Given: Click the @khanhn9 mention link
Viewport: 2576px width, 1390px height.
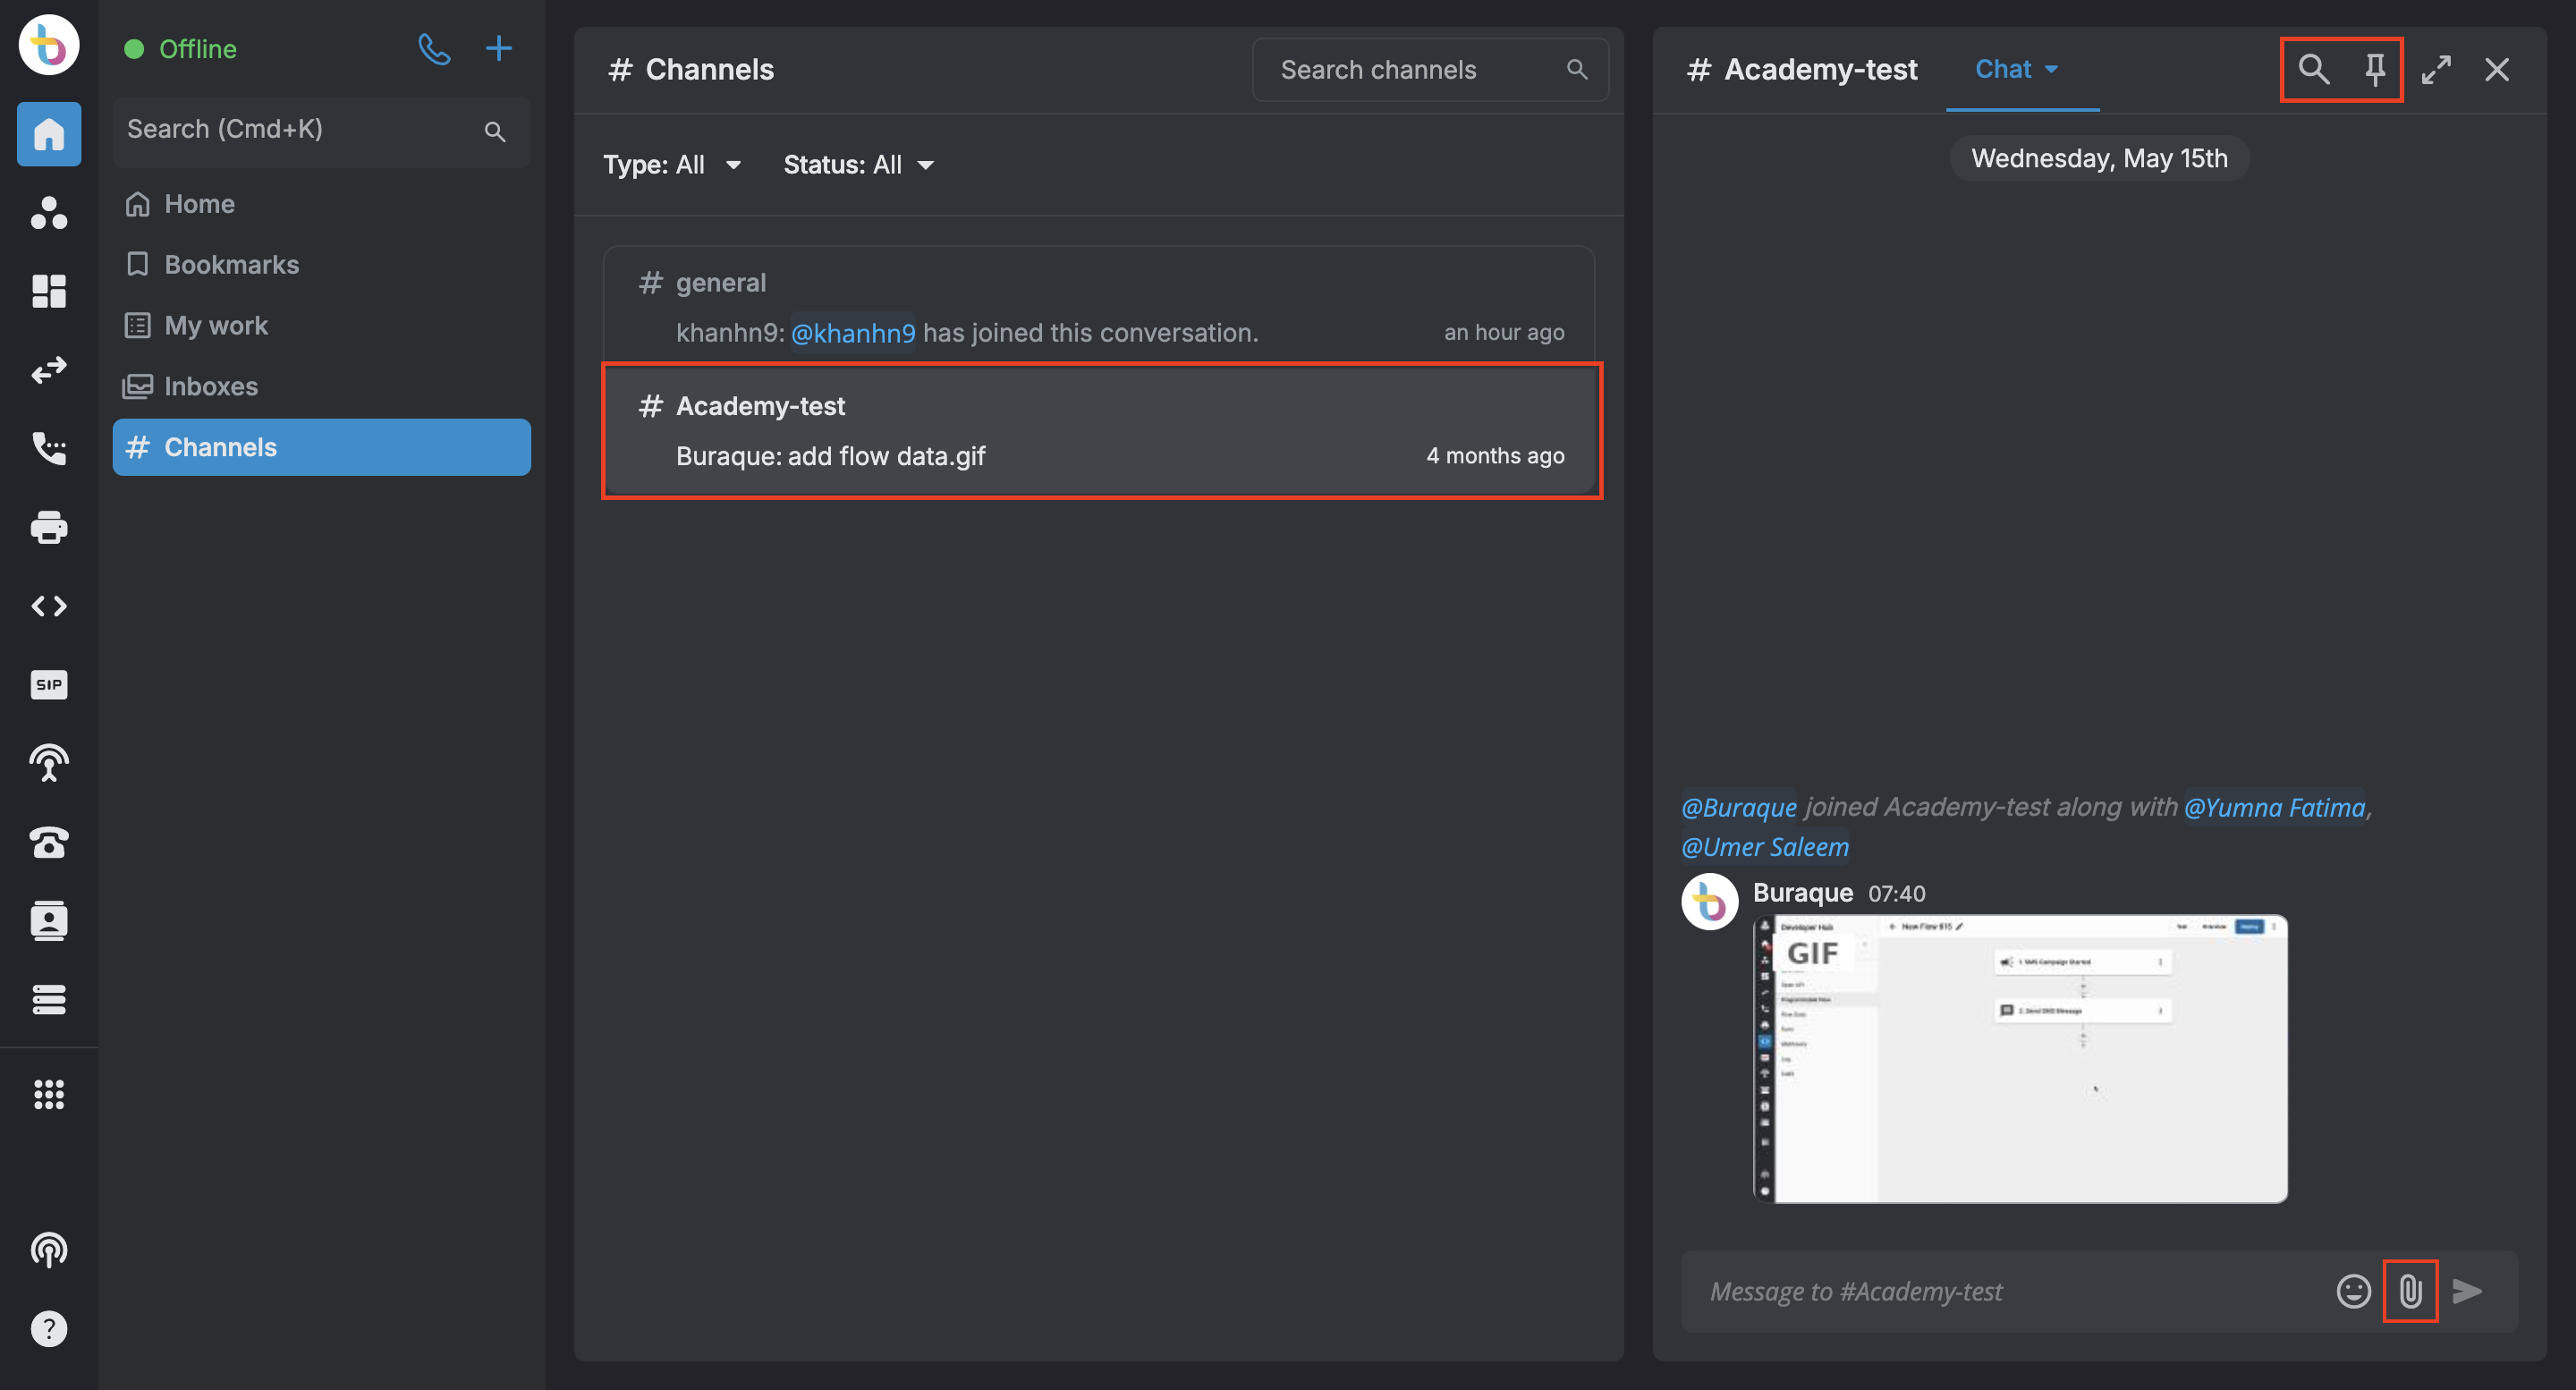Looking at the screenshot, I should [852, 333].
